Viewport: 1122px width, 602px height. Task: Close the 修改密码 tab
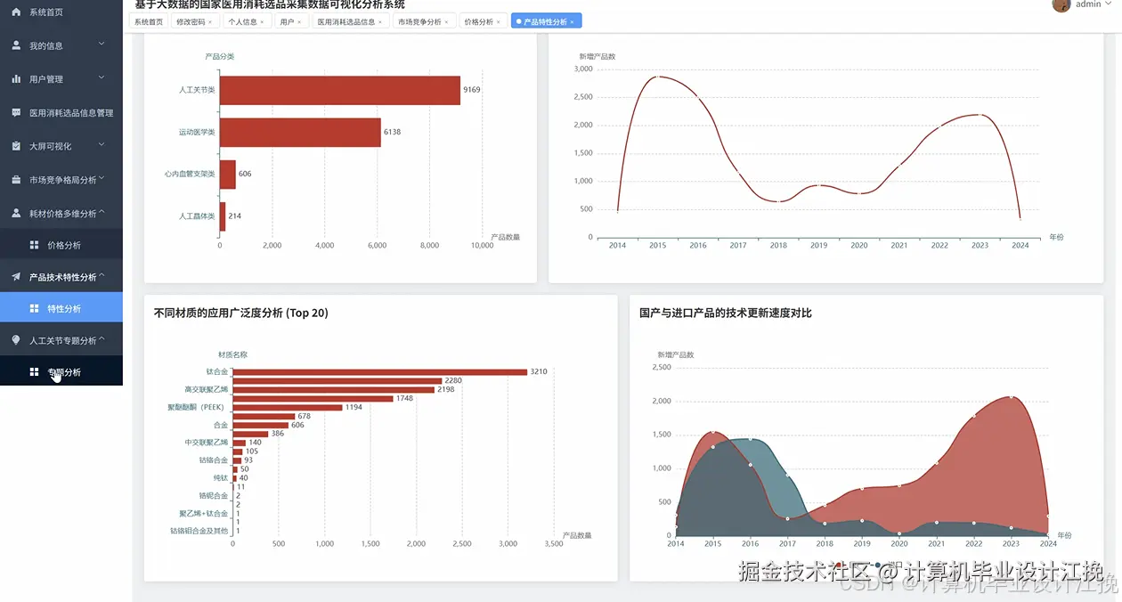[x=211, y=21]
